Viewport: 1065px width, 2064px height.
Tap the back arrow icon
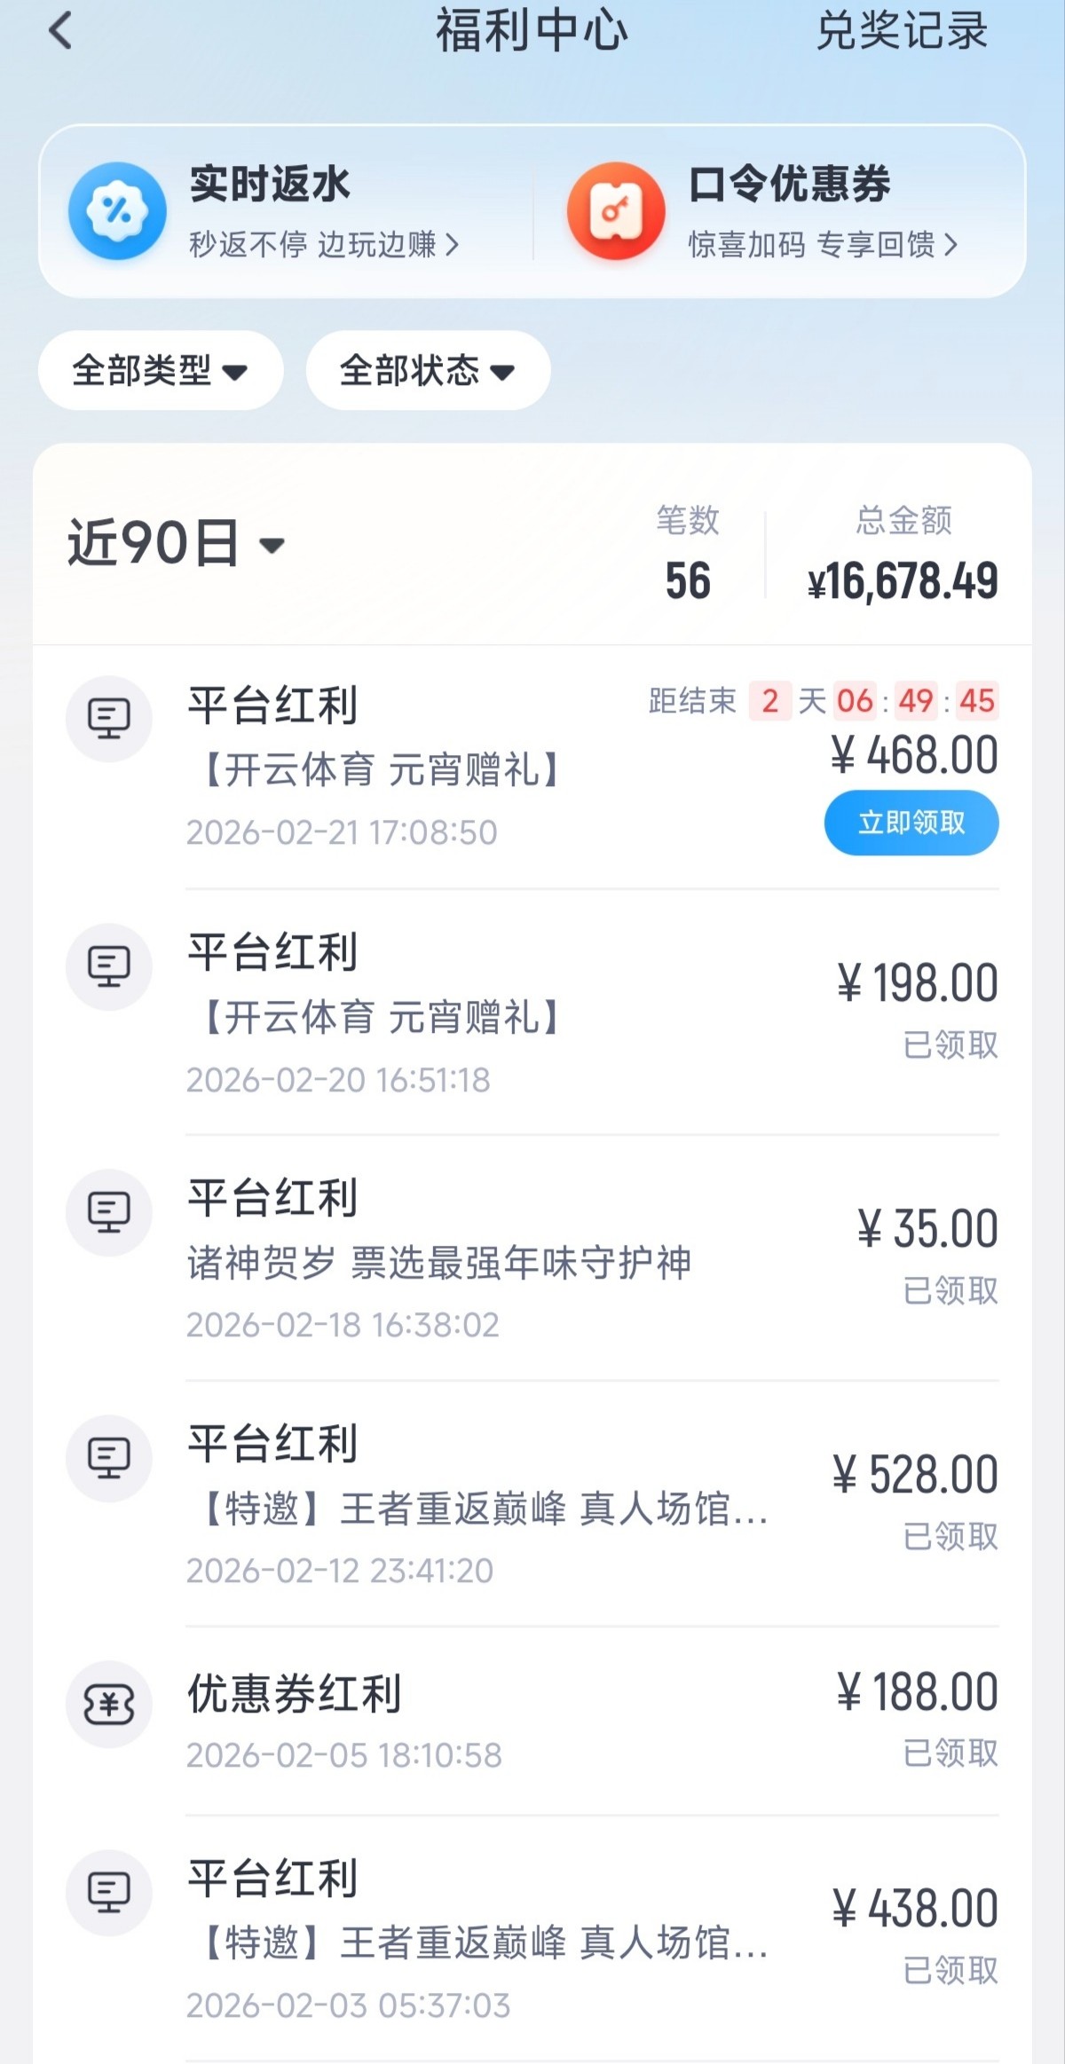pyautogui.click(x=60, y=32)
